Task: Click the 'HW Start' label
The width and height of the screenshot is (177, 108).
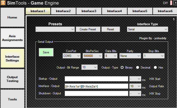Action: (155, 79)
